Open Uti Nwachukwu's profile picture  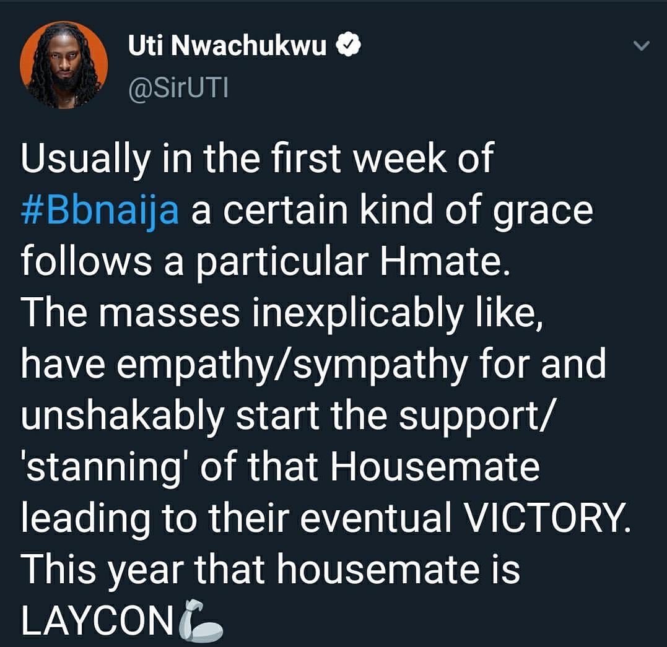(64, 65)
